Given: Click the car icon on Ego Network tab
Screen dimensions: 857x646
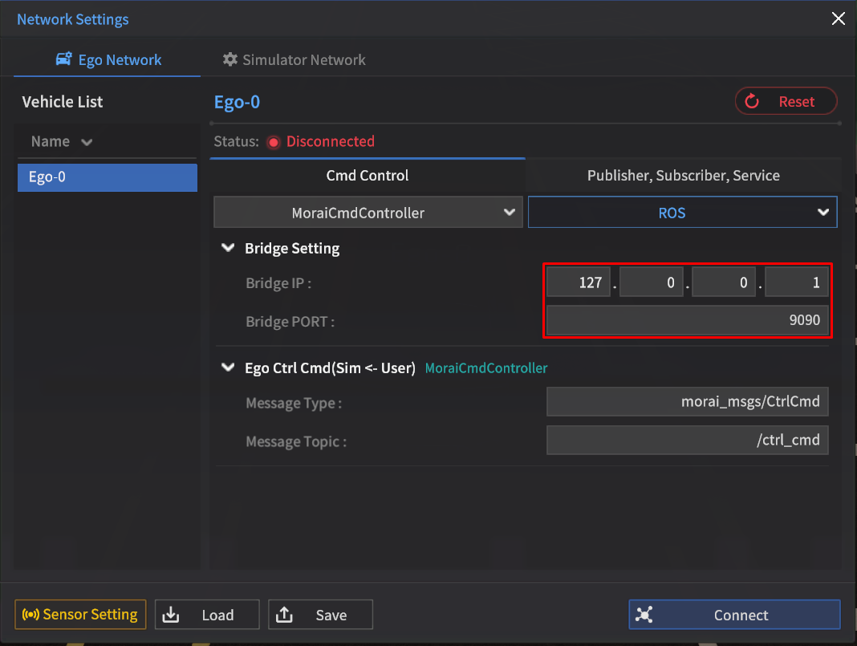Looking at the screenshot, I should 63,60.
